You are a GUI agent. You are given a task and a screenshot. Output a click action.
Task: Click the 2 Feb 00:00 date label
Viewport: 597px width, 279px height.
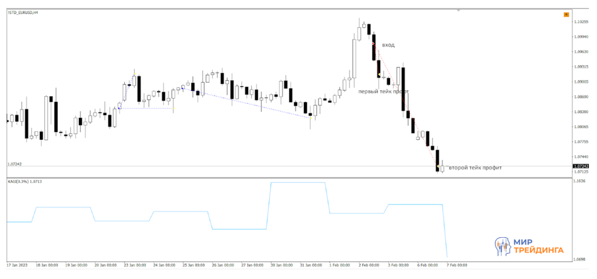point(368,265)
